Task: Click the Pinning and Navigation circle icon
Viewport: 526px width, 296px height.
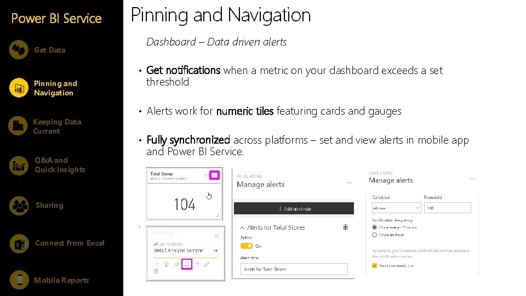Action: click(x=19, y=88)
